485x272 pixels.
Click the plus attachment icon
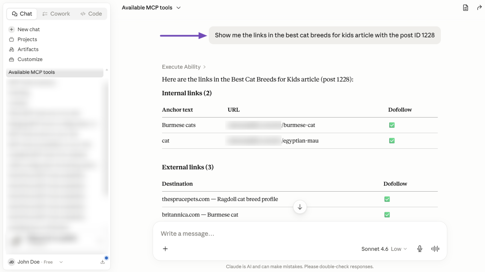(x=165, y=249)
